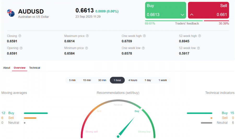Image resolution: width=235 pixels, height=139 pixels.
Task: Click the date 23 Sep 2025 11:29
Action: click(88, 17)
